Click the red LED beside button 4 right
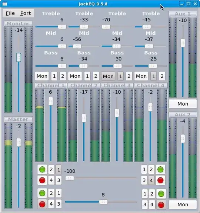200x213 pixels. [x=160, y=180]
